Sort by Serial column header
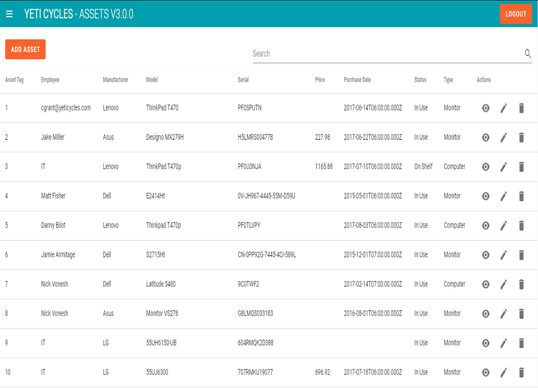Image resolution: width=538 pixels, height=388 pixels. 243,80
